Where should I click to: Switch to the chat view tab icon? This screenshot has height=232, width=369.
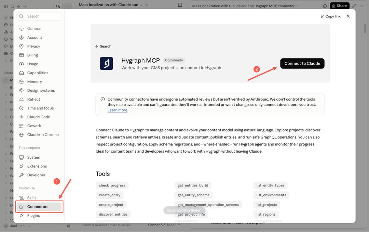[58, 7]
